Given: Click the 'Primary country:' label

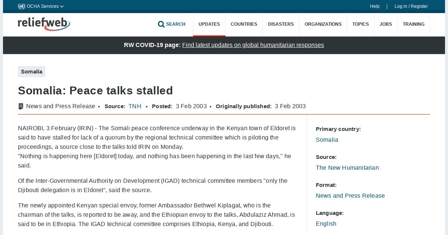Looking at the screenshot, I should pos(338,129).
